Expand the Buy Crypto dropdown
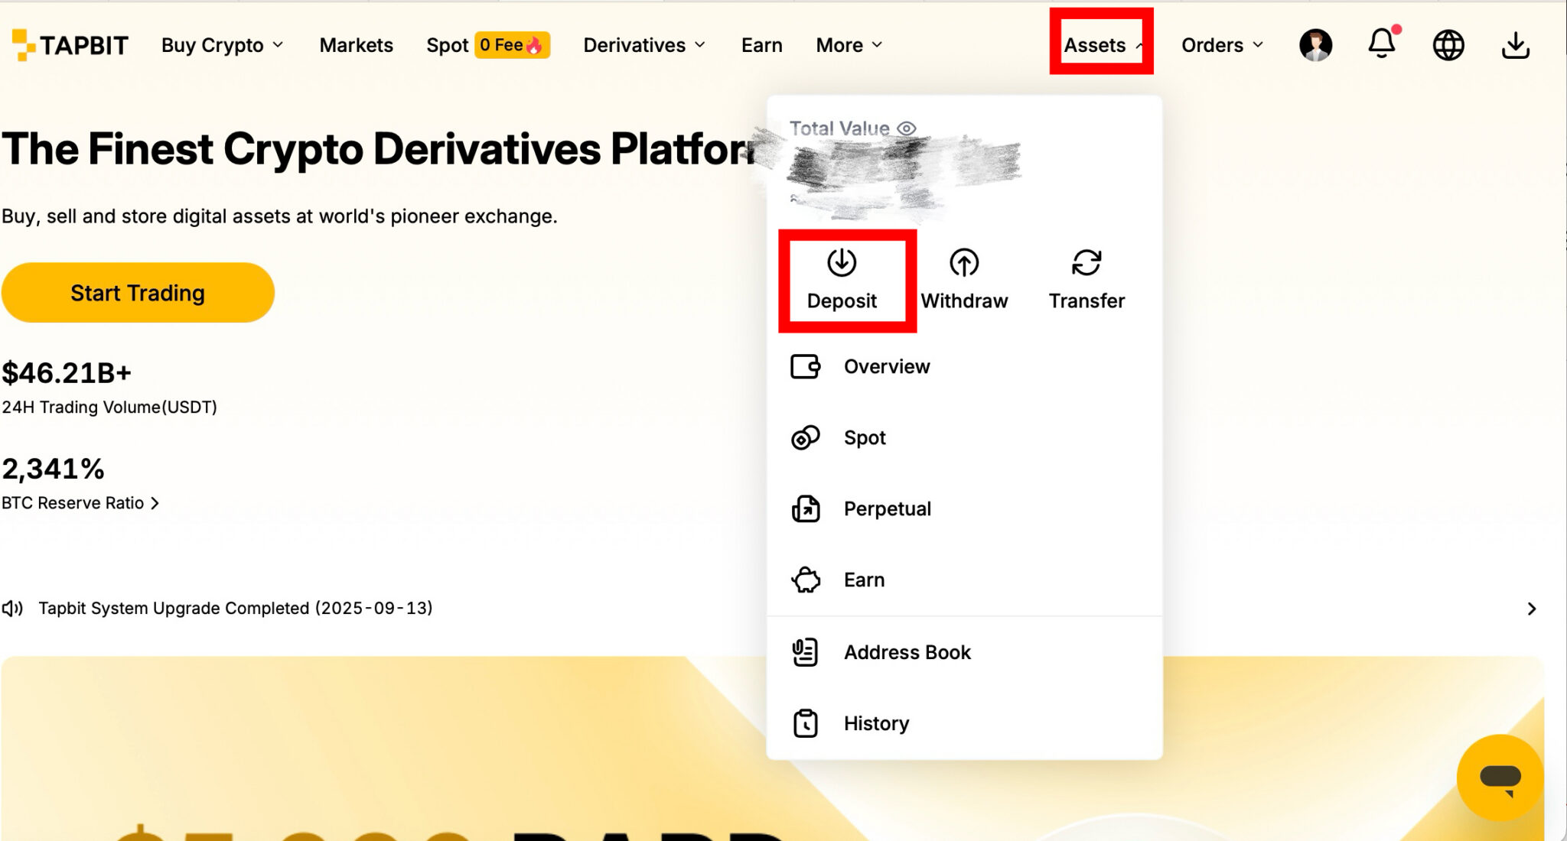 pos(222,45)
